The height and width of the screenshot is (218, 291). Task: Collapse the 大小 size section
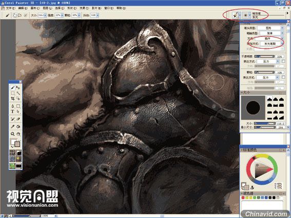click(242, 92)
